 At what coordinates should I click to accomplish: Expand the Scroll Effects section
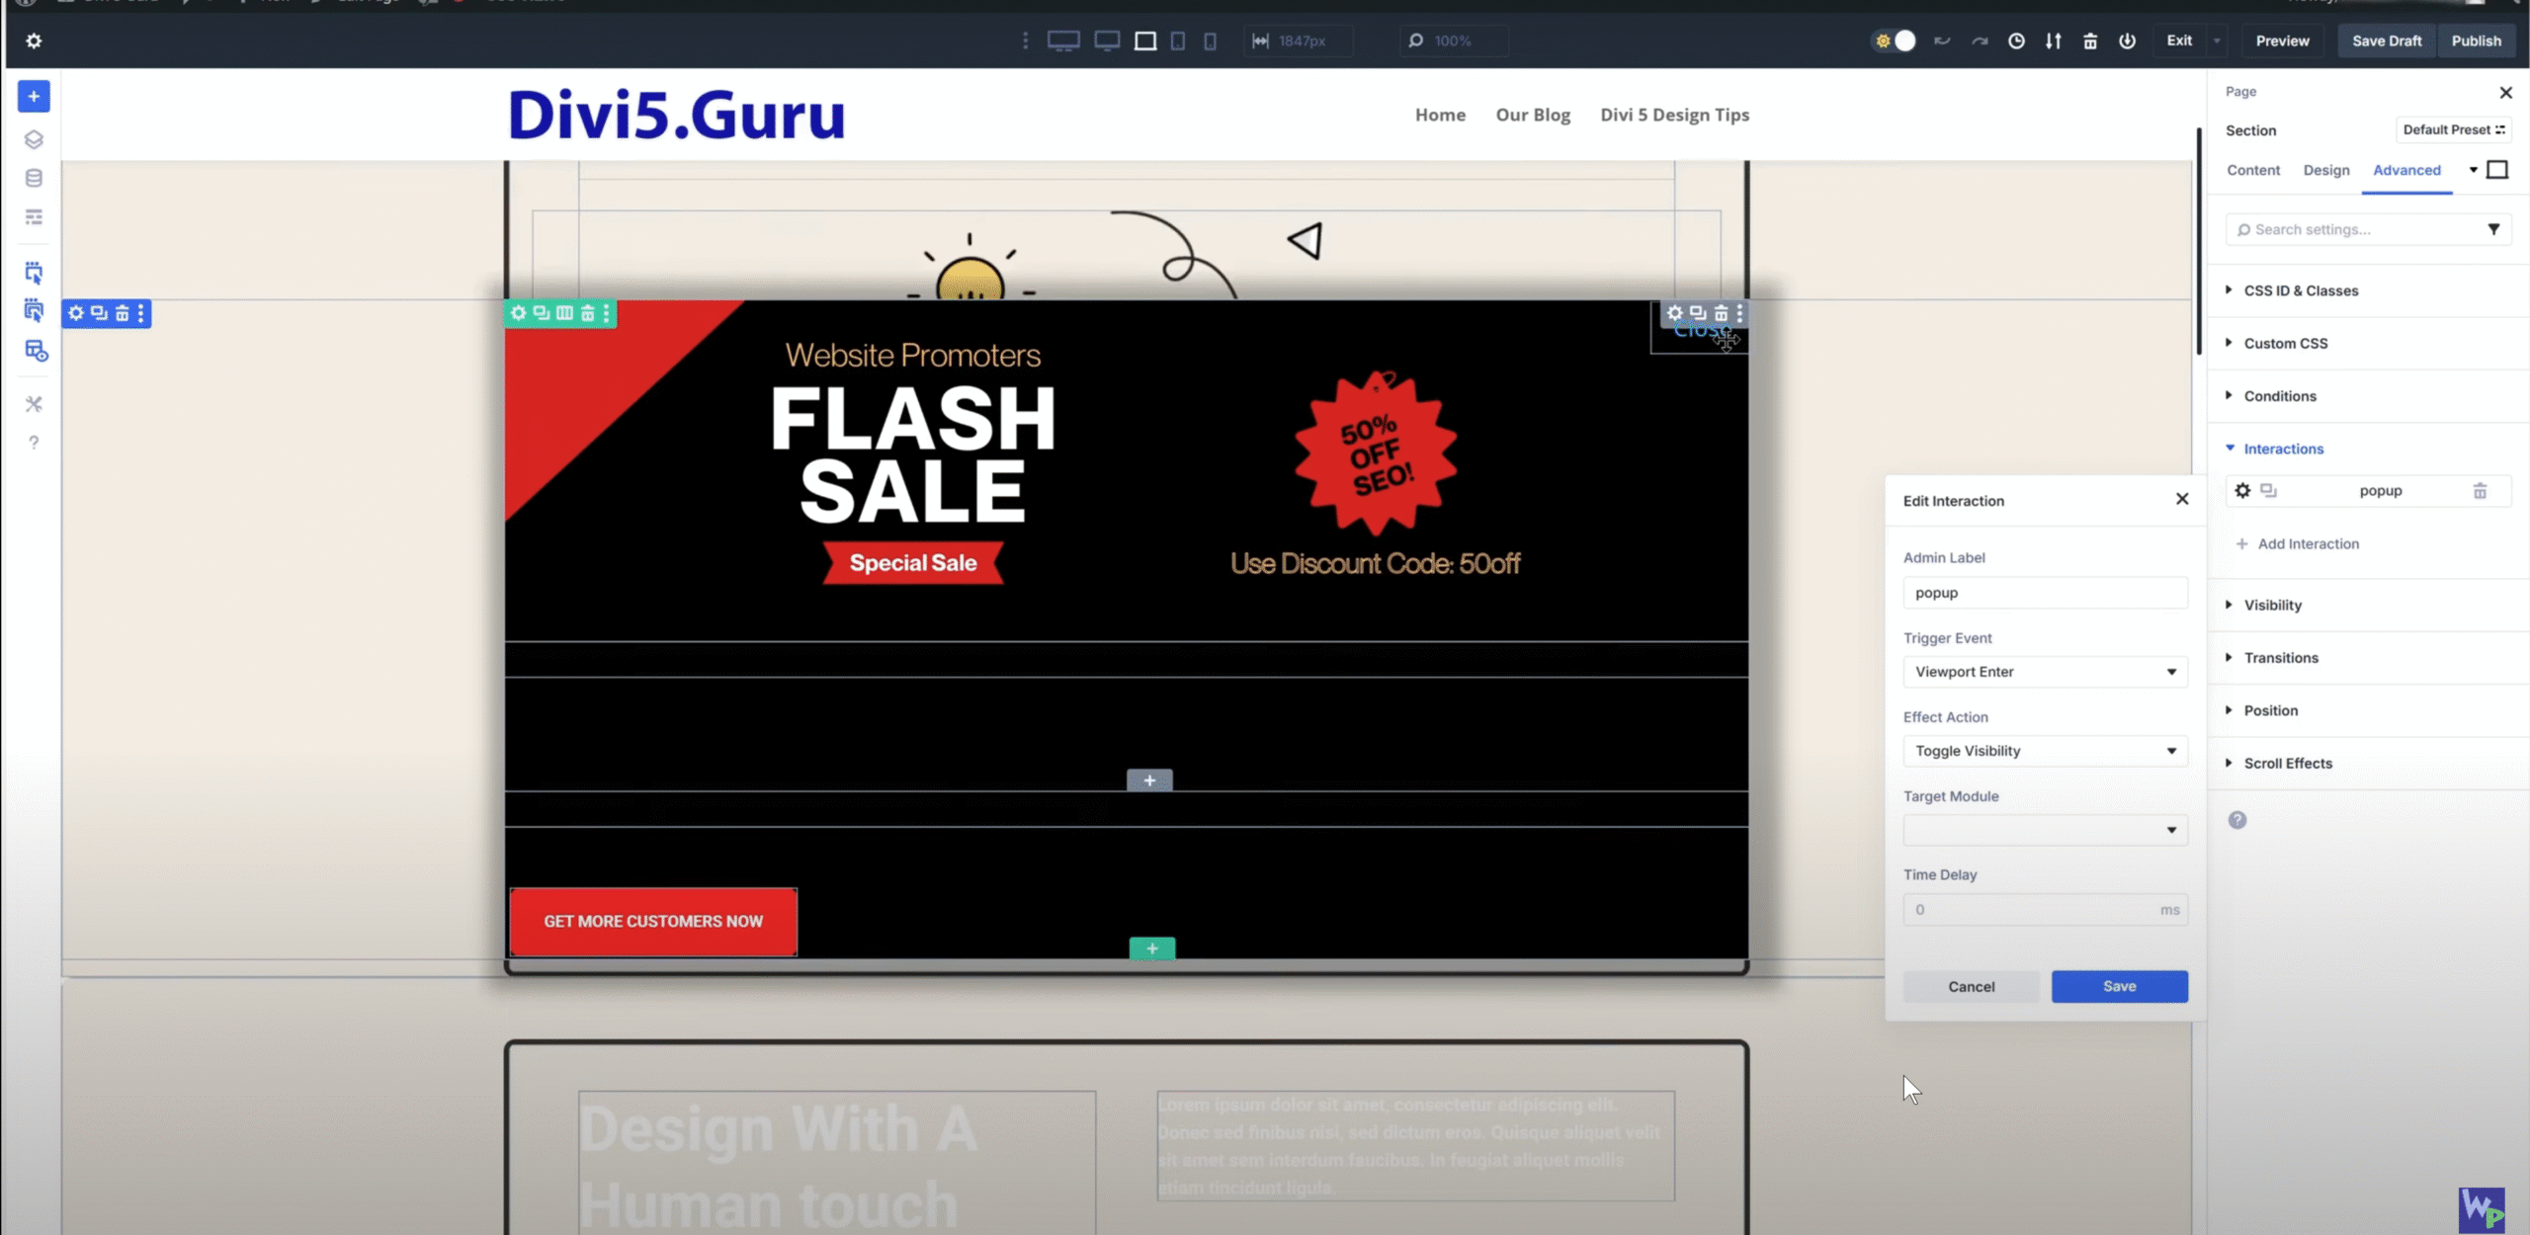2287,763
